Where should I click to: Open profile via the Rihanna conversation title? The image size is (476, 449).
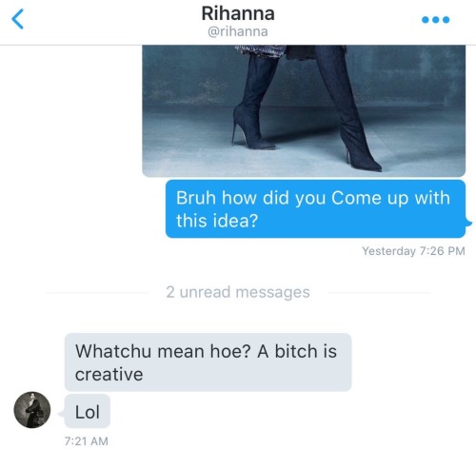238,13
